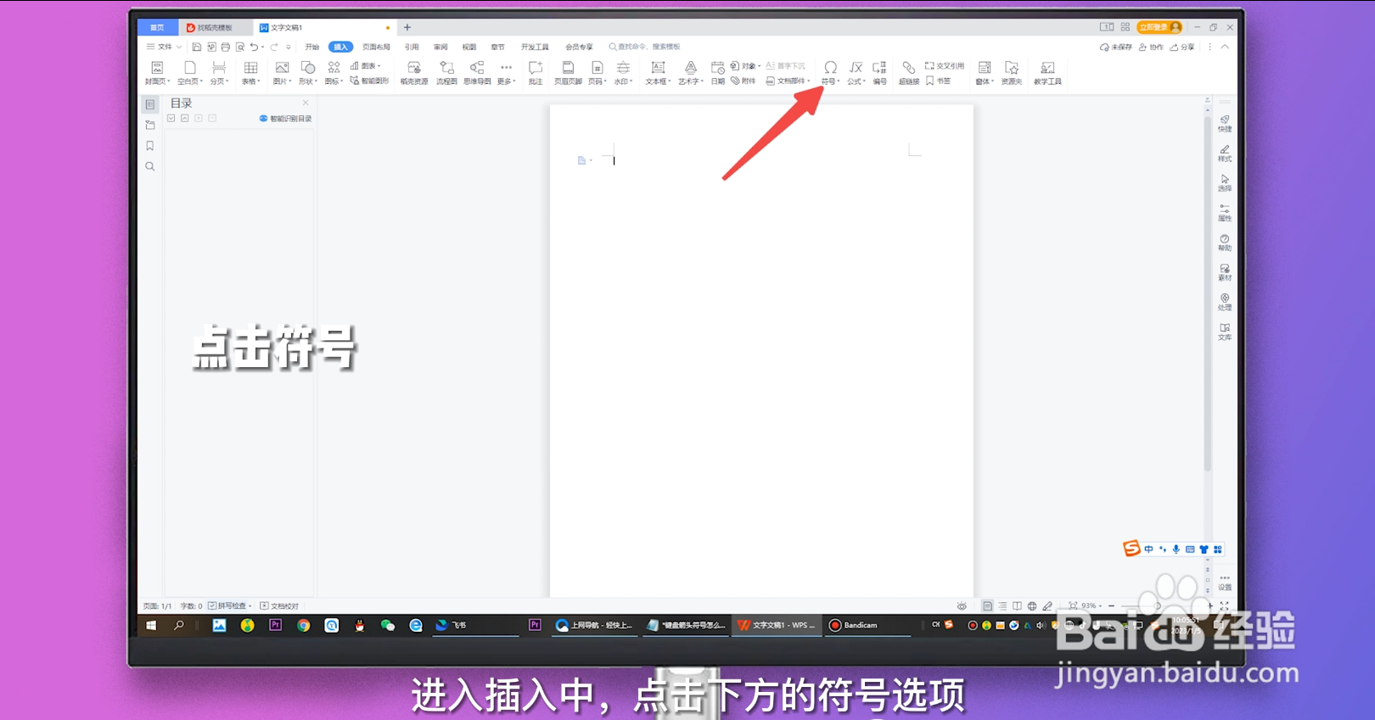Open bookmark icon in left sidebar

pos(150,146)
